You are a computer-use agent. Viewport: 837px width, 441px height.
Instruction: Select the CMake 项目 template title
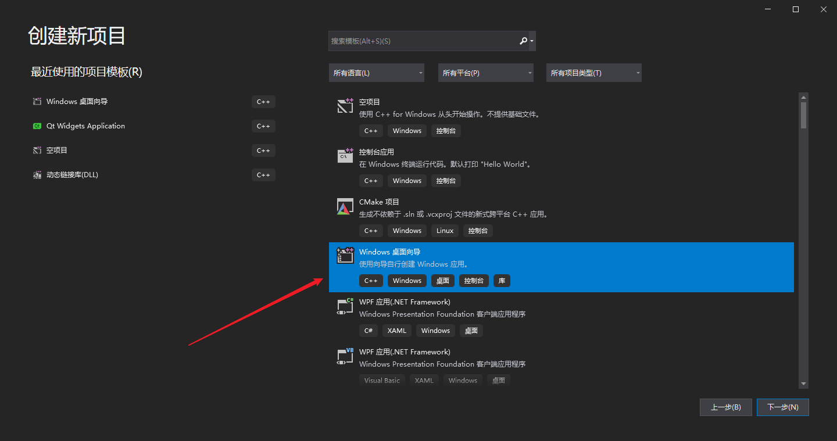coord(380,202)
